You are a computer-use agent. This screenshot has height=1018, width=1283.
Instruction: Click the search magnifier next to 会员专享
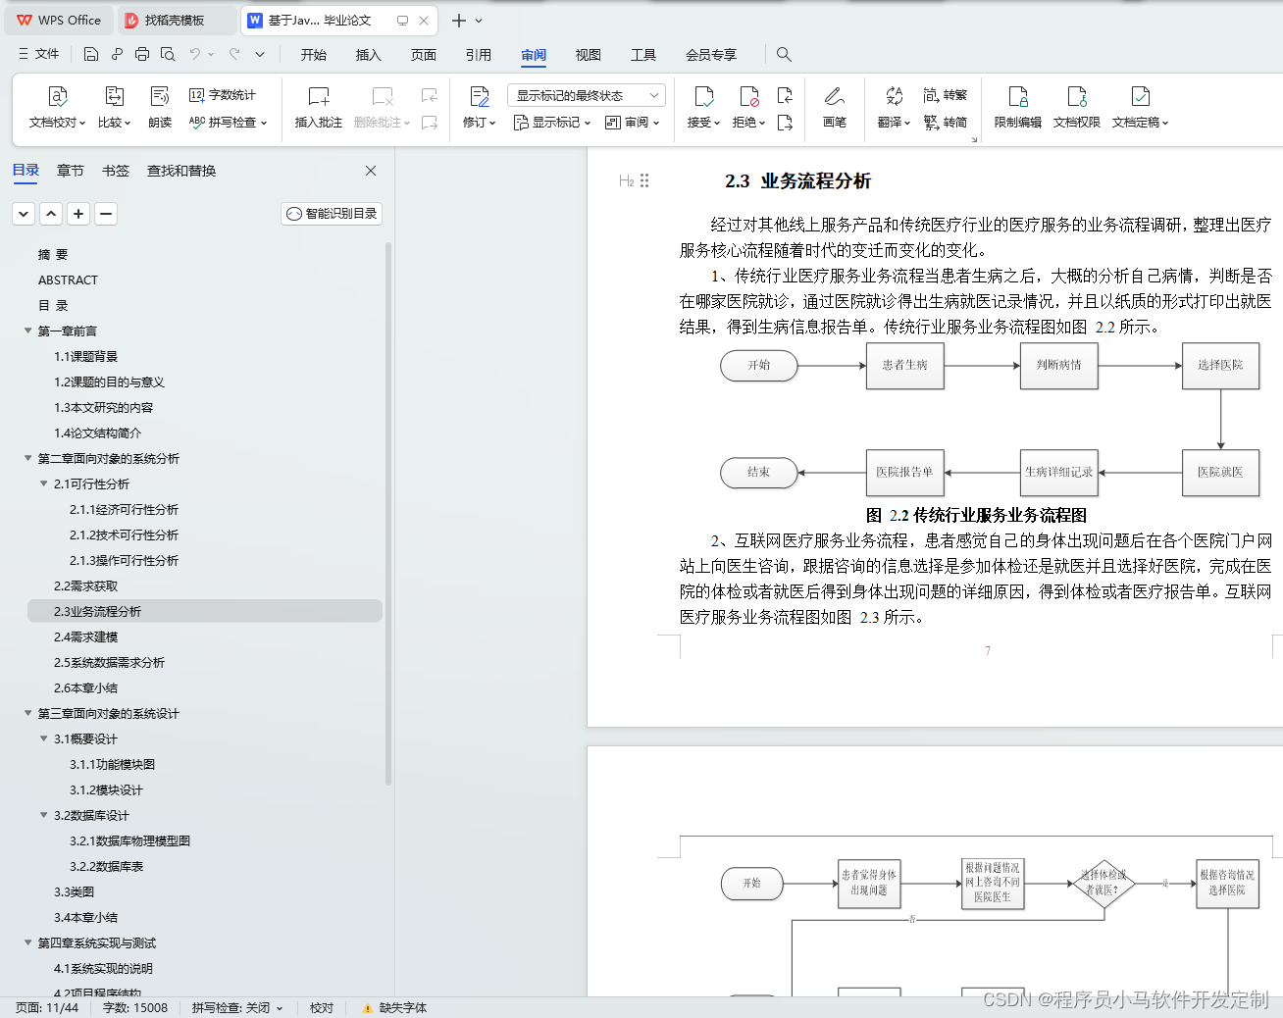pos(784,54)
